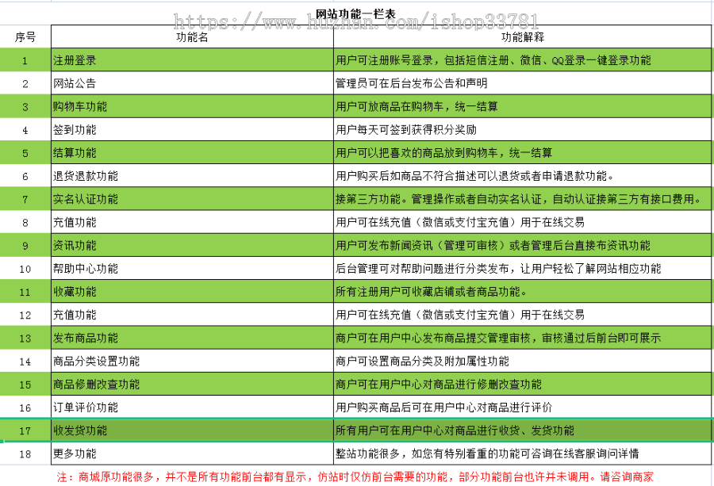The width and height of the screenshot is (714, 486).
Task: Click the 商品分类设置功能 cell
Action: click(x=192, y=361)
